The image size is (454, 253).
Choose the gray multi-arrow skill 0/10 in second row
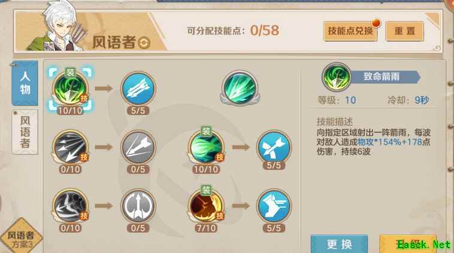[70, 148]
